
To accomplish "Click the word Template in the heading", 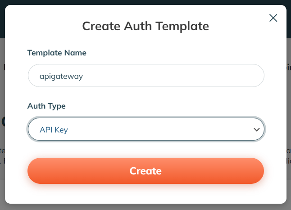I will [182, 26].
